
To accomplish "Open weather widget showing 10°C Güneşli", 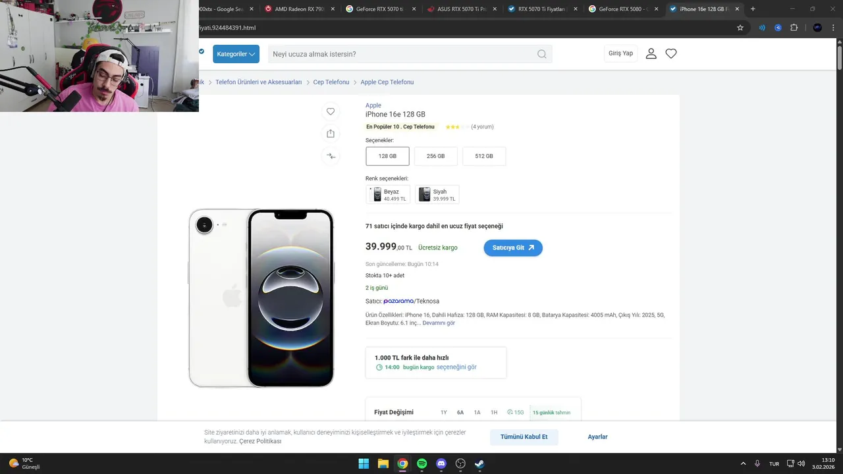I will [24, 463].
